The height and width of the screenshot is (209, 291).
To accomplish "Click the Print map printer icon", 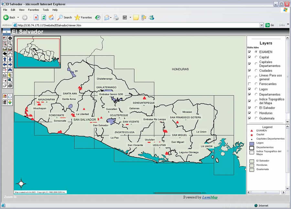I will (x=10, y=85).
